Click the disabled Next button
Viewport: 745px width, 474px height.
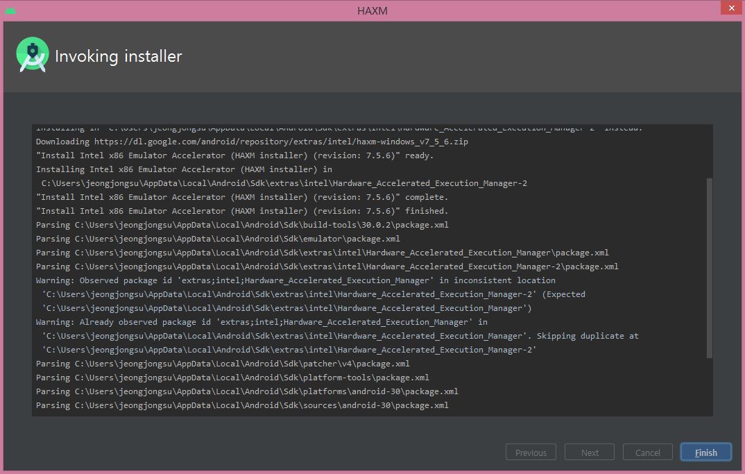point(589,452)
